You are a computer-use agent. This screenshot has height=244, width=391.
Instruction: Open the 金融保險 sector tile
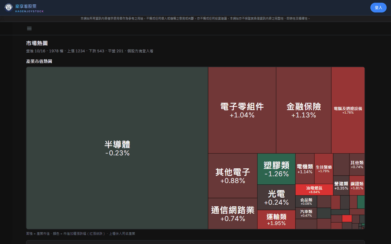pos(304,110)
